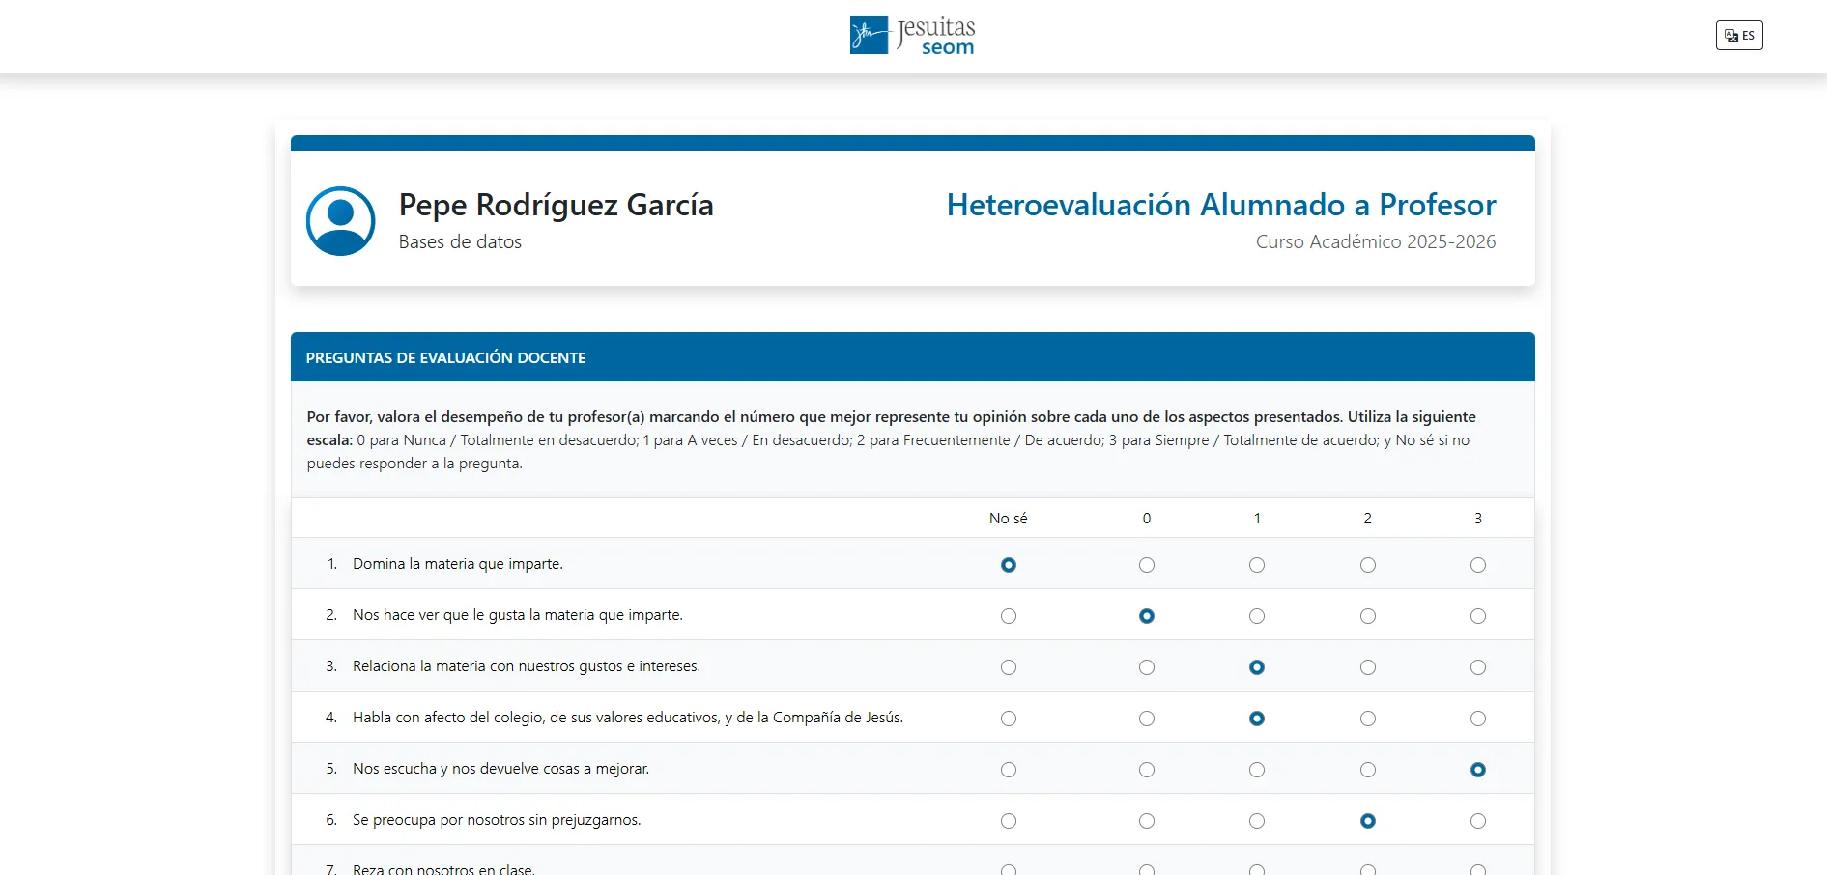Select 'No sé' for 'Se preocupa por nosotros sin prejuzgarnos'
1827x875 pixels.
1009,821
